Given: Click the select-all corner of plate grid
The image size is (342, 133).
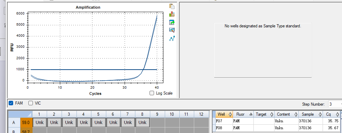Looking at the screenshot, I should click(20, 114).
